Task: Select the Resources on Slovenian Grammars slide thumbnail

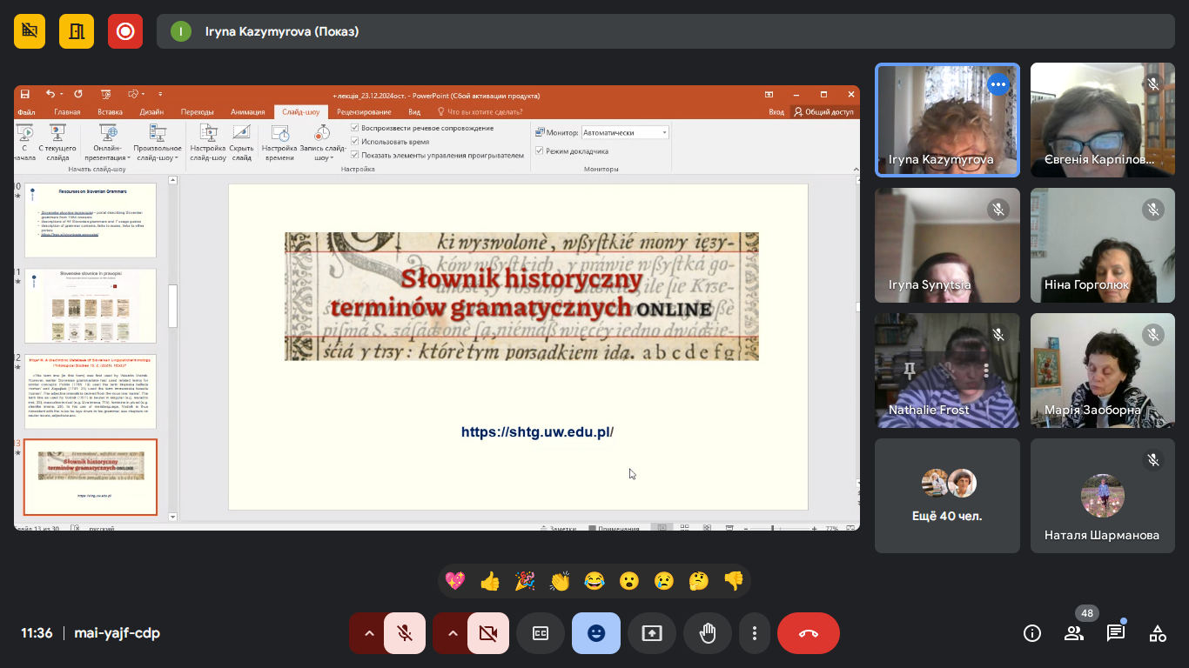Action: 91,220
